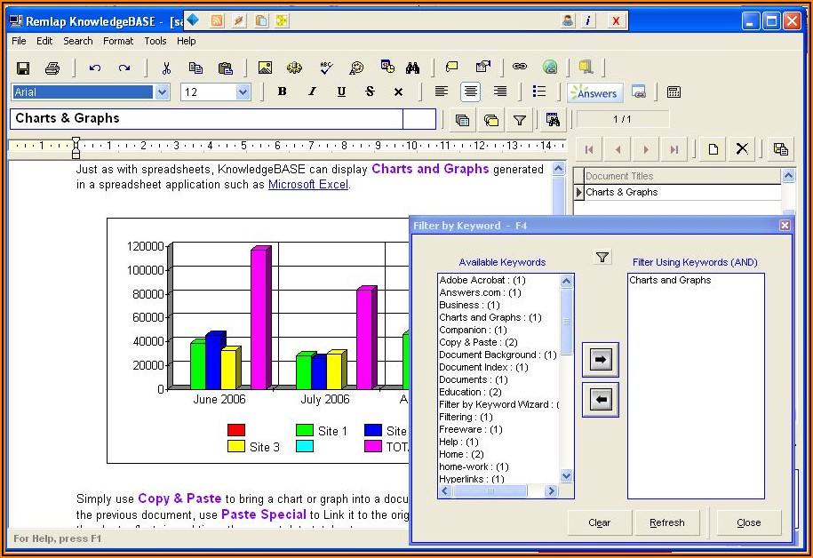Select the Charts & Graphs document title
Viewport: 813px width, 558px height.
622,192
